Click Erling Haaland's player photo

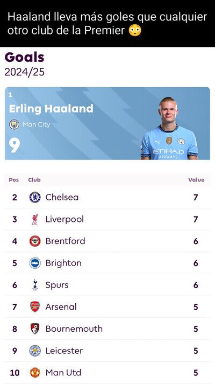[169, 128]
